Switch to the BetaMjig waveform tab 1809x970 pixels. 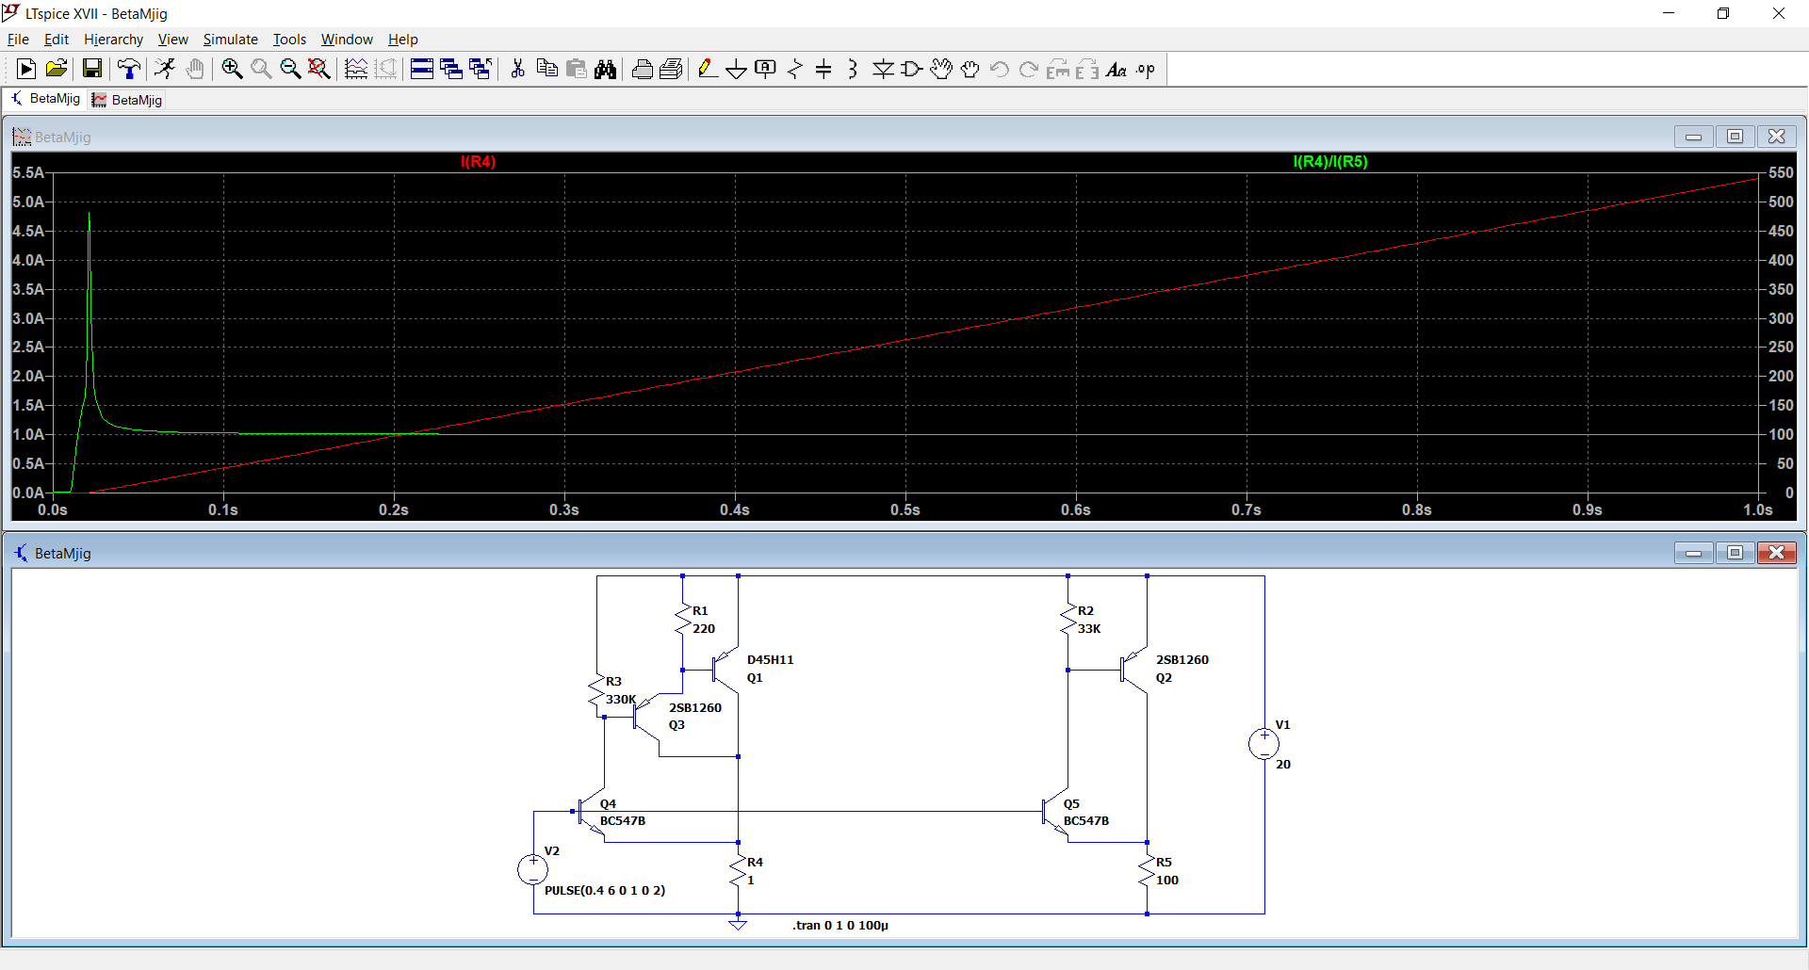click(x=127, y=100)
